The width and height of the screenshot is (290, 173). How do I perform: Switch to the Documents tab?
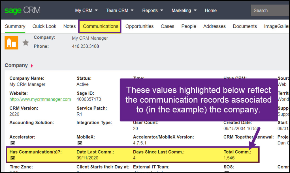click(x=245, y=26)
